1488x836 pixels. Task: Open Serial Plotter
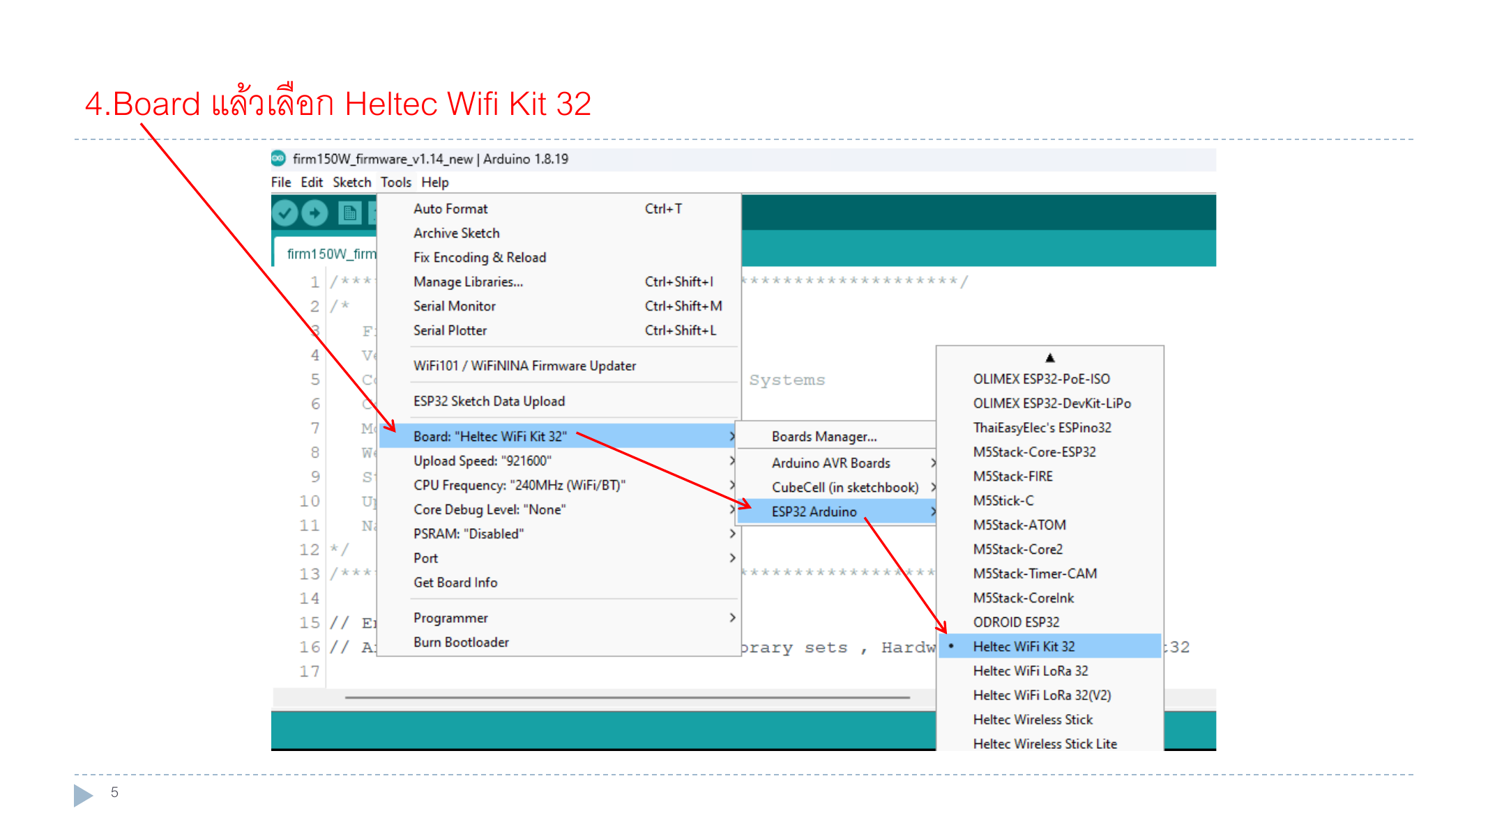[x=559, y=331]
